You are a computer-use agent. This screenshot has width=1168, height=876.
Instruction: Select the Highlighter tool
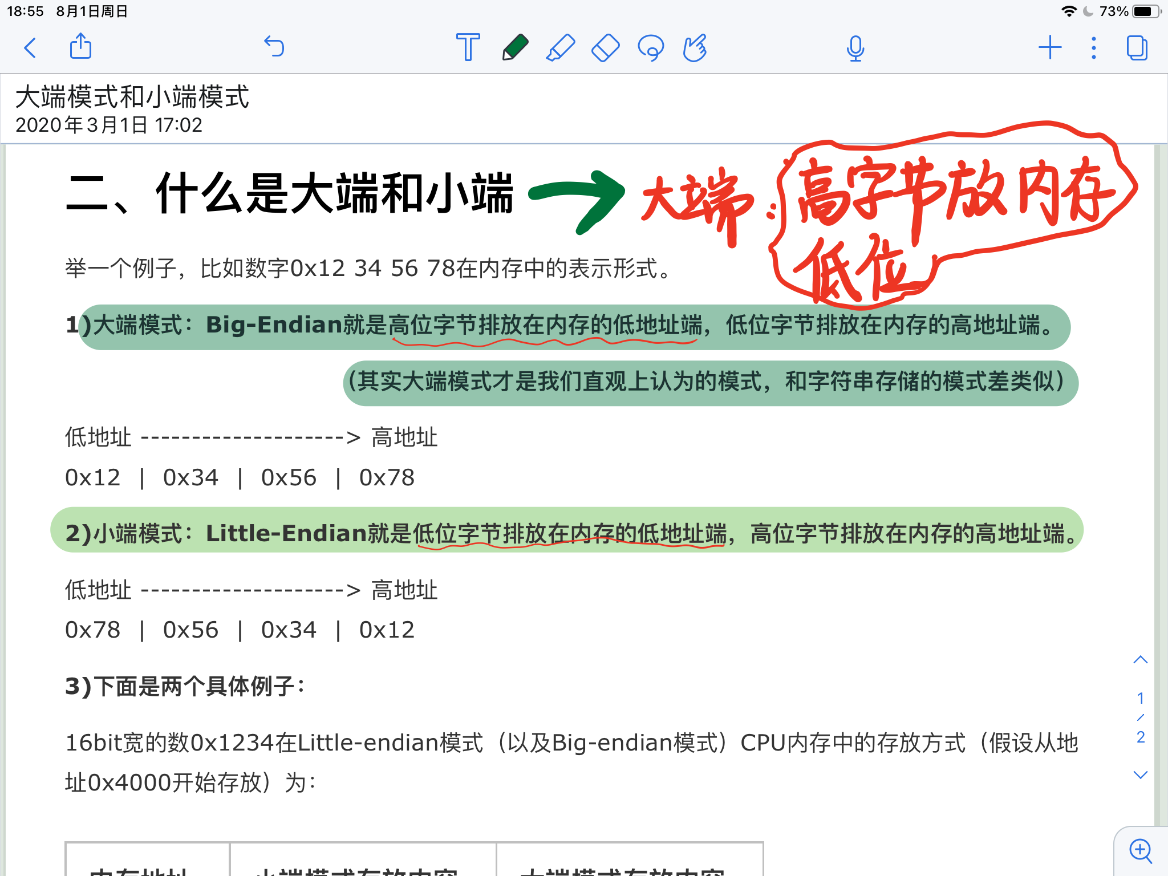click(x=560, y=47)
